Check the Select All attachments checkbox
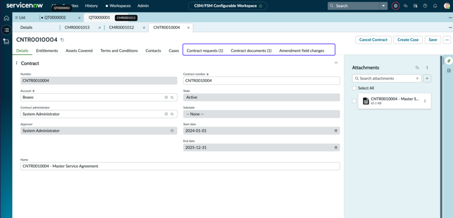This screenshot has width=453, height=218. pyautogui.click(x=354, y=88)
